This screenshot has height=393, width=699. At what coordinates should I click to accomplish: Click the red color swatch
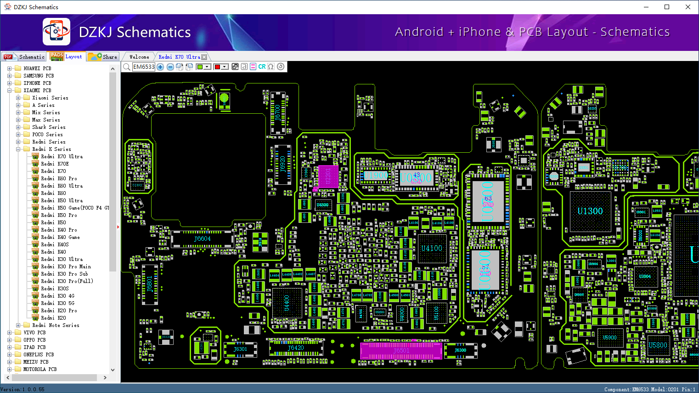pos(217,67)
